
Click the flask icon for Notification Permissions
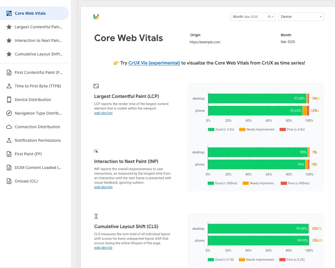pyautogui.click(x=9, y=140)
